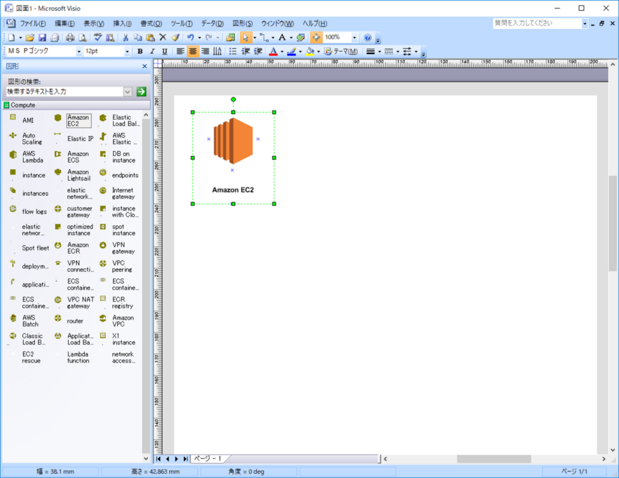Click the shape search text field
This screenshot has width=619, height=478.
[x=64, y=91]
